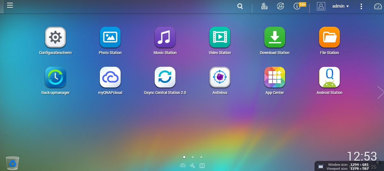Viewport: 384px width, 171px height.
Task: Click the admin username text
Action: tap(338, 6)
